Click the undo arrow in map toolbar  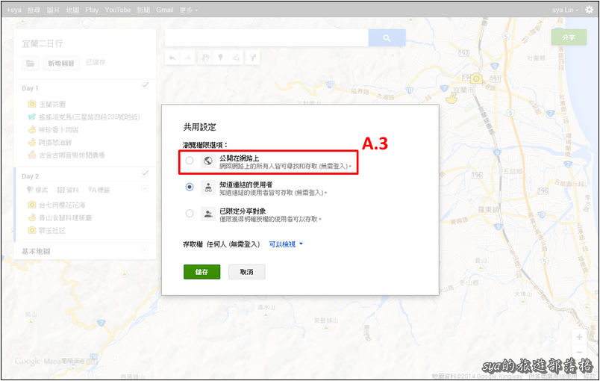point(172,58)
